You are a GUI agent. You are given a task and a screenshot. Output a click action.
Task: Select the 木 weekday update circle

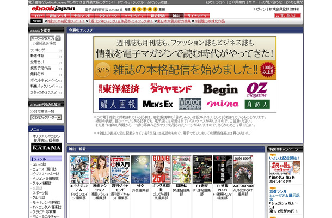pos(150,9)
